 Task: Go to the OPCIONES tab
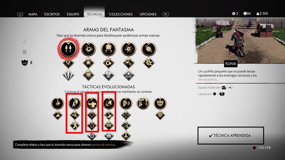click(148, 14)
